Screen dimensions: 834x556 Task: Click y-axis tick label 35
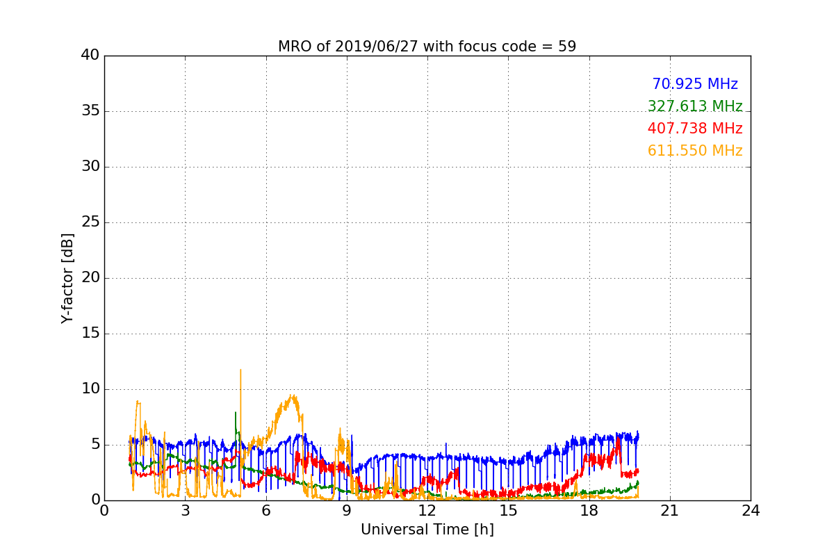pyautogui.click(x=90, y=111)
